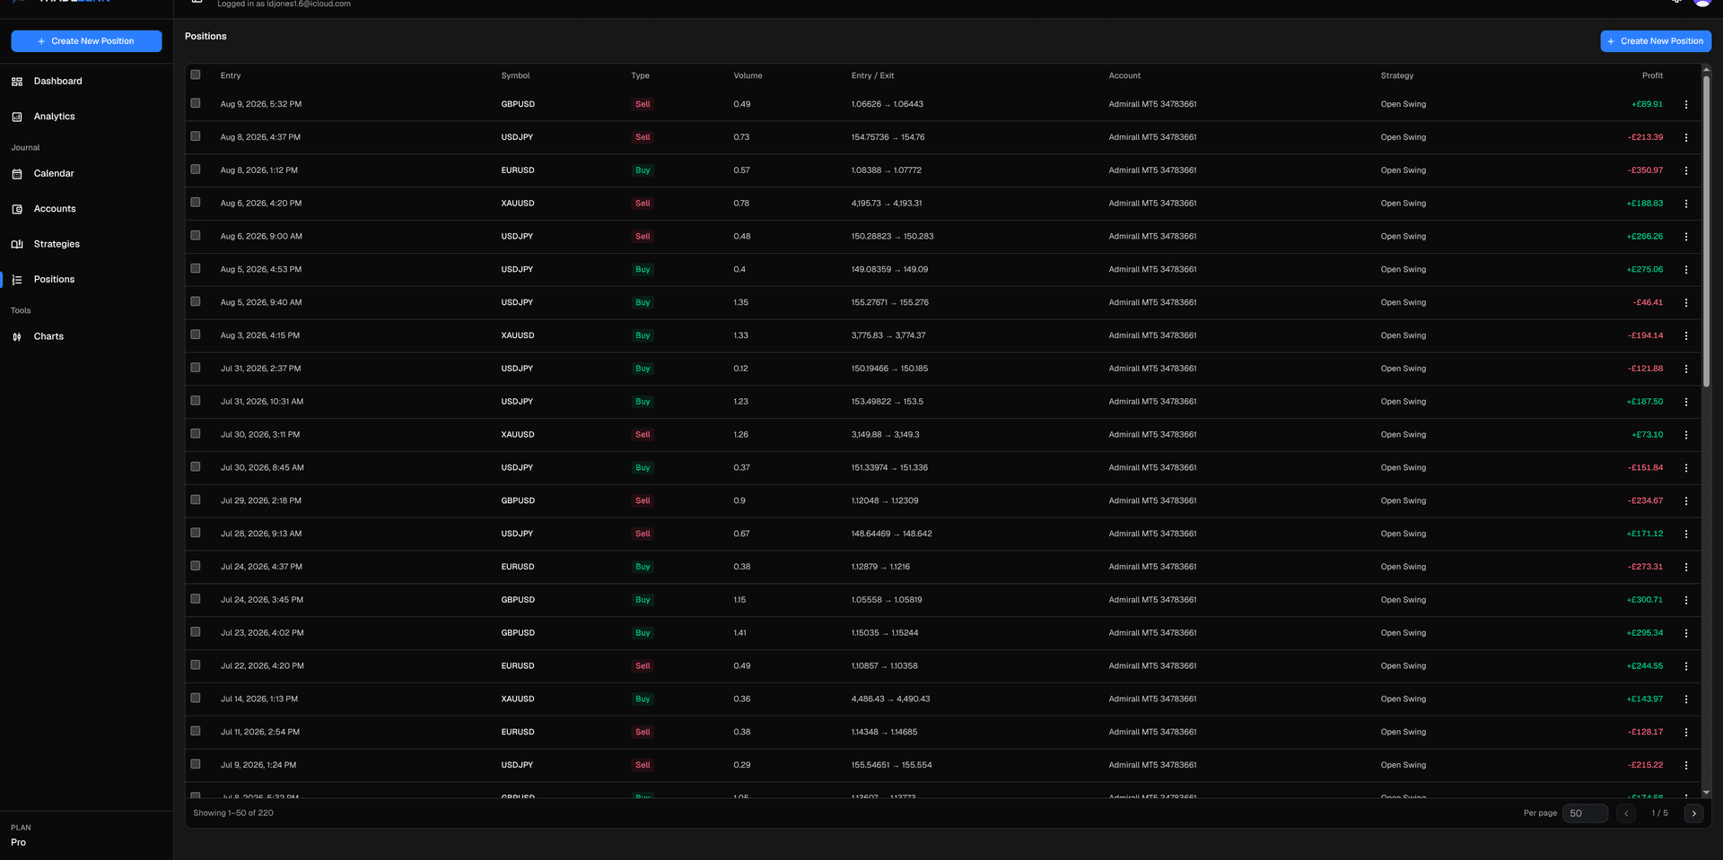Open row actions for Jul 29 GBPUSD trade

click(1686, 501)
